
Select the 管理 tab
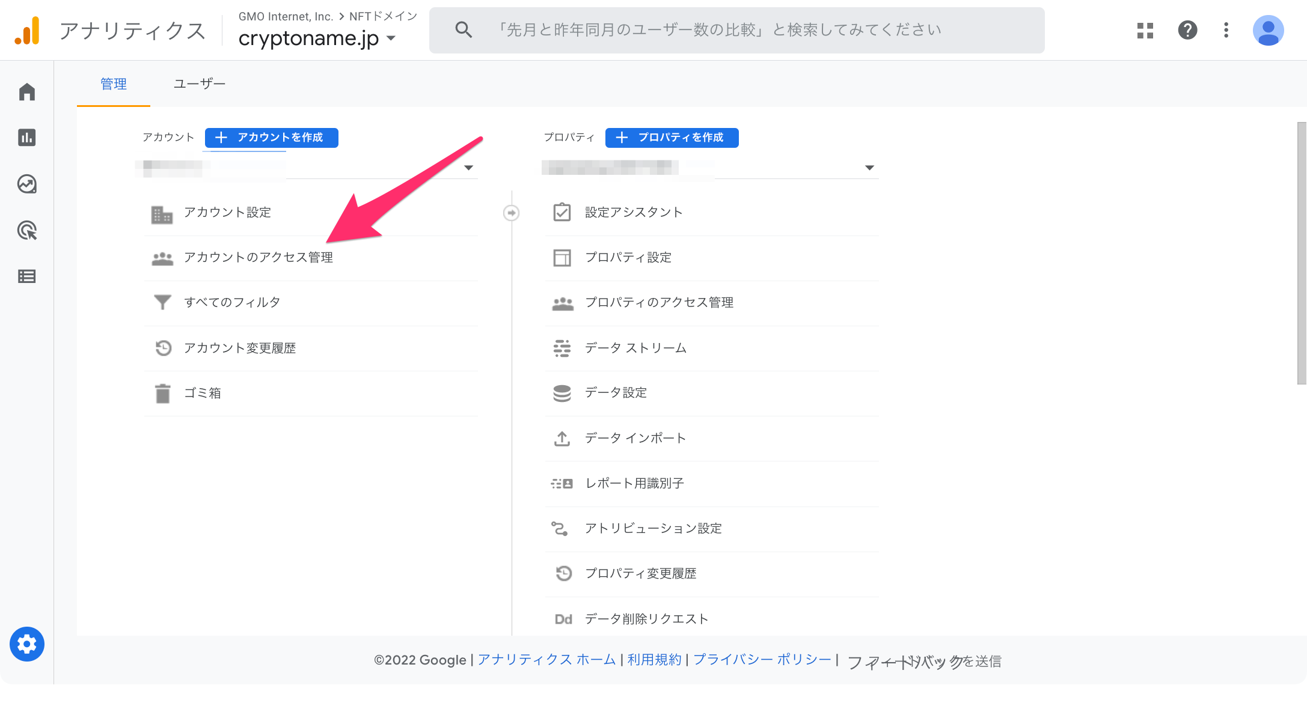pos(113,84)
